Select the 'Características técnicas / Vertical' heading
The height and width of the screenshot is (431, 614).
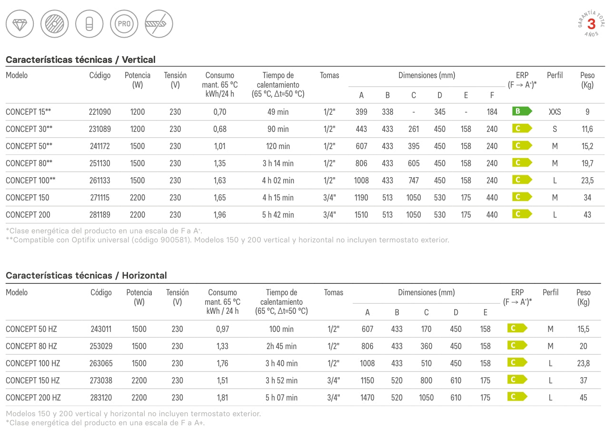pyautogui.click(x=80, y=60)
